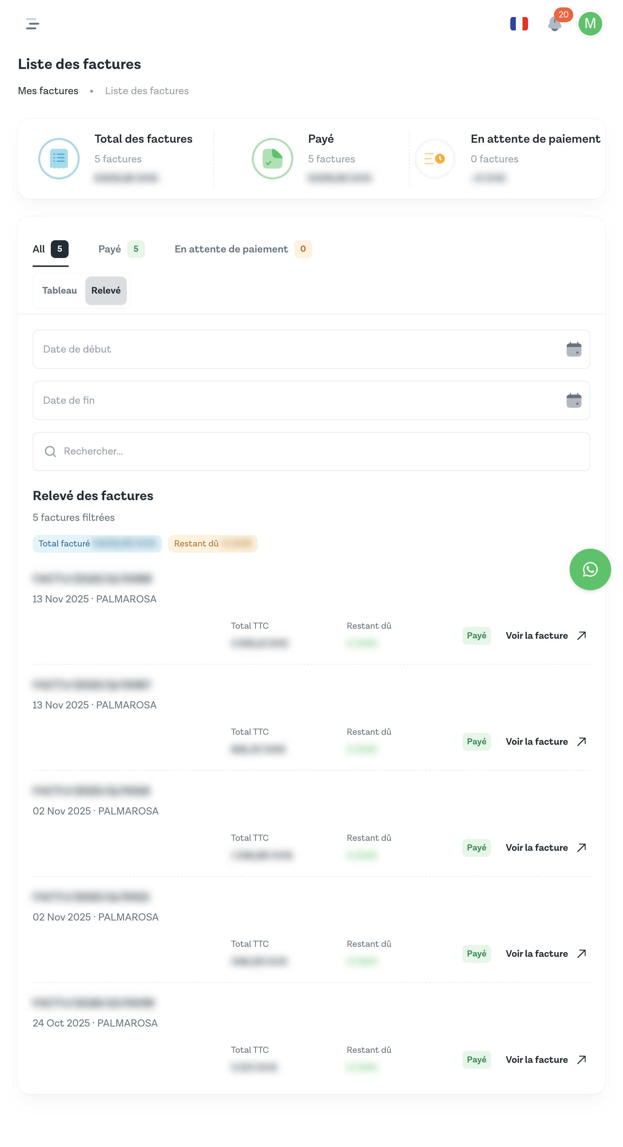This screenshot has height=1147, width=623.
Task: Open calendar picker for Date de fin
Action: (574, 400)
